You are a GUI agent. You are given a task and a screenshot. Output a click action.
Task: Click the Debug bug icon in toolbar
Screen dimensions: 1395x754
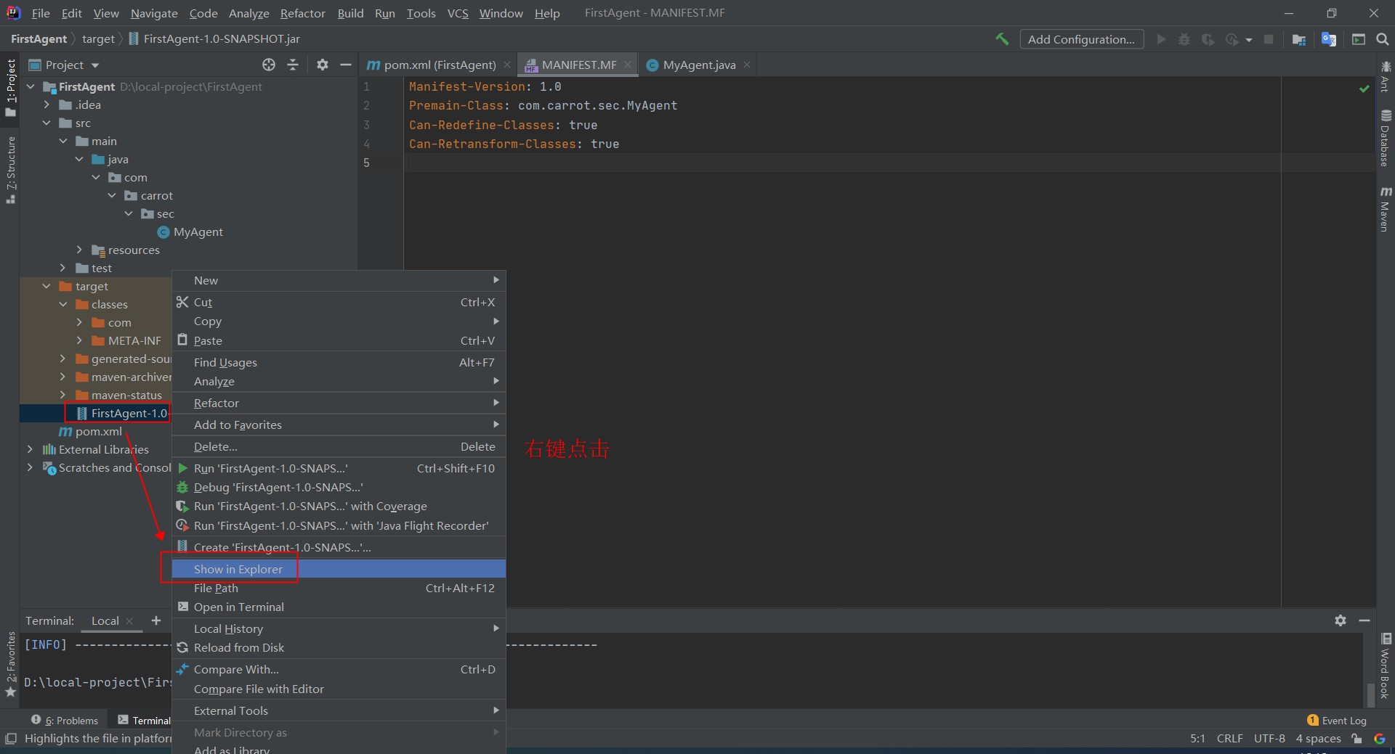pos(1184,39)
